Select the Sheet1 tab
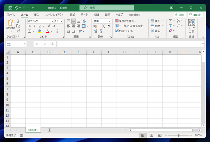210x142 pixels. click(33, 130)
